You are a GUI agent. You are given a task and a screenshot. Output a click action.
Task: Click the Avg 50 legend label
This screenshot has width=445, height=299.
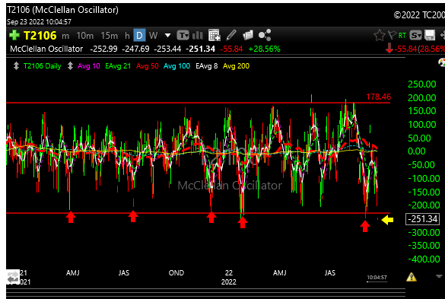pyautogui.click(x=148, y=66)
